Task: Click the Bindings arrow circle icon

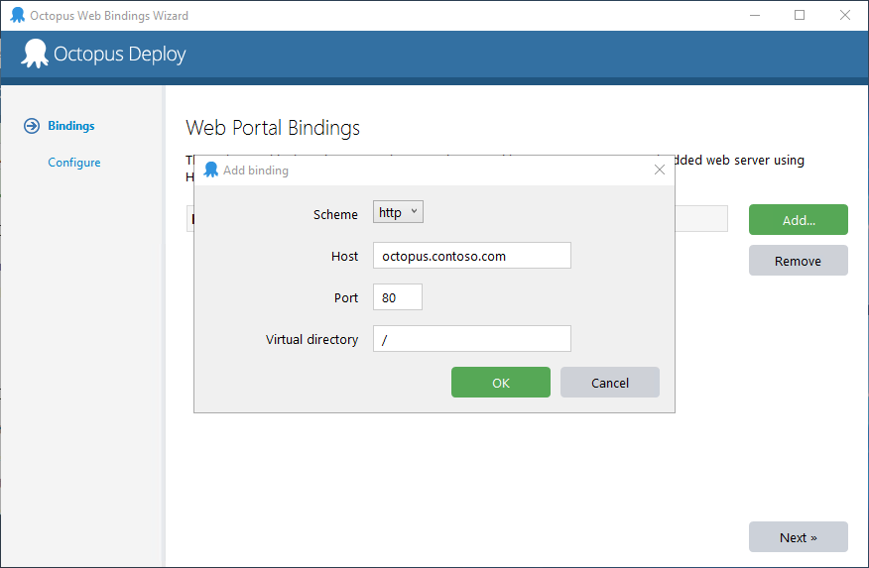Action: [x=32, y=126]
